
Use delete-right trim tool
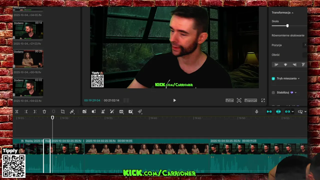35,112
